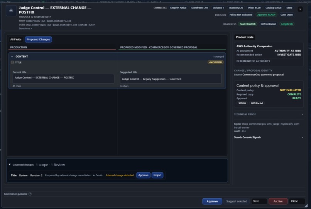Click the PRODUCT ID 9250919645347 text

pos(35,17)
